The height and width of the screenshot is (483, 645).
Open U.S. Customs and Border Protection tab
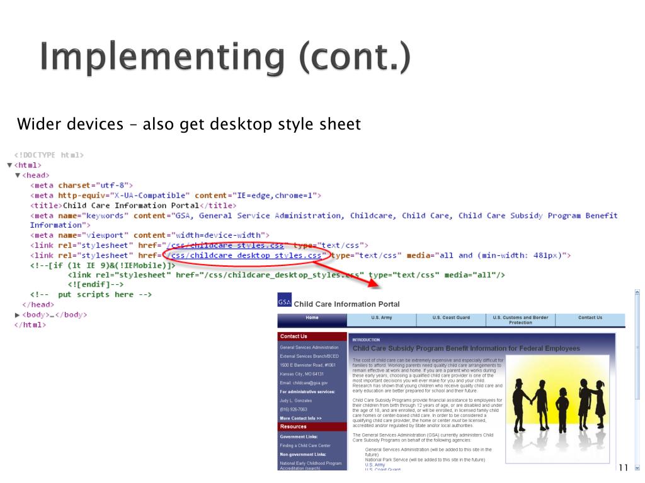point(520,320)
